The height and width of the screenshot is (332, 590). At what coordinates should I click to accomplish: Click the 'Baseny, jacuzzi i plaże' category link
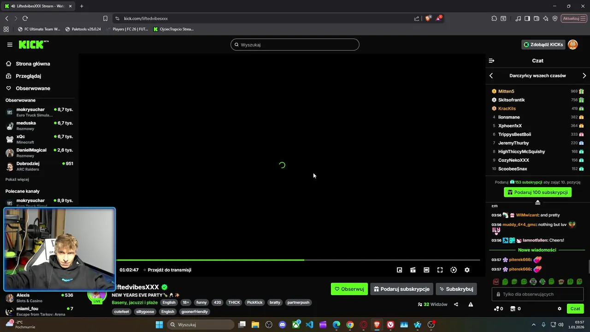[x=135, y=302]
